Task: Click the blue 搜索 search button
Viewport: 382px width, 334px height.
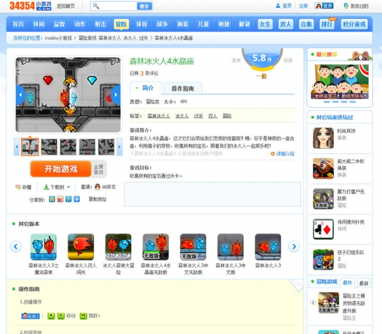Action: click(144, 6)
